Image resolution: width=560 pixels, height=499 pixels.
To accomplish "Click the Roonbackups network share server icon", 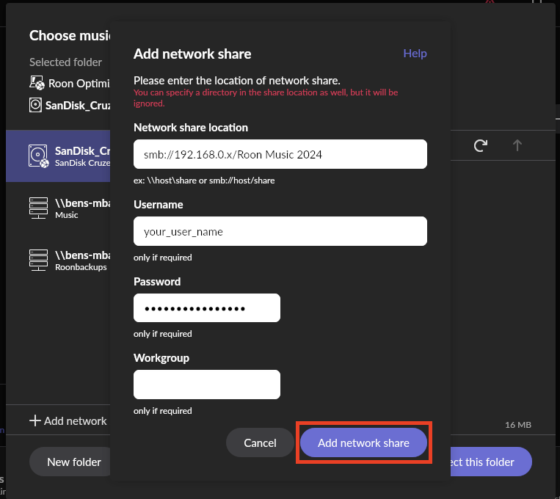I will point(38,260).
